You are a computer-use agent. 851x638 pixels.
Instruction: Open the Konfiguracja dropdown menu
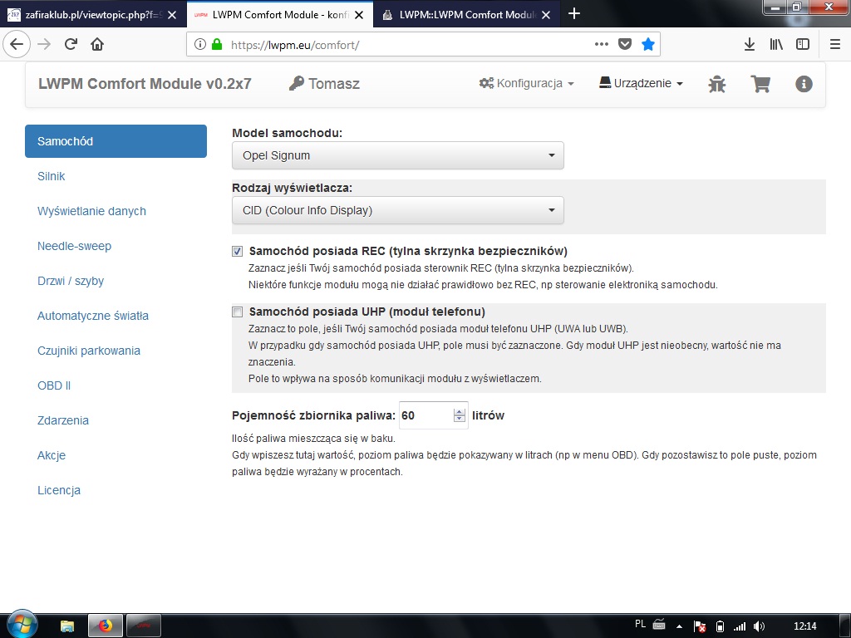point(527,84)
